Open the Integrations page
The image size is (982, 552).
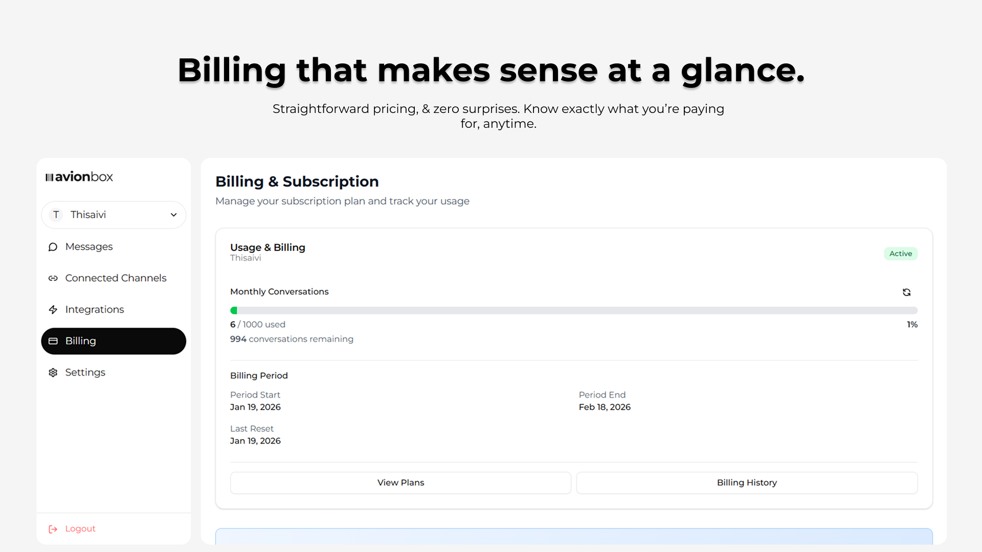(95, 310)
